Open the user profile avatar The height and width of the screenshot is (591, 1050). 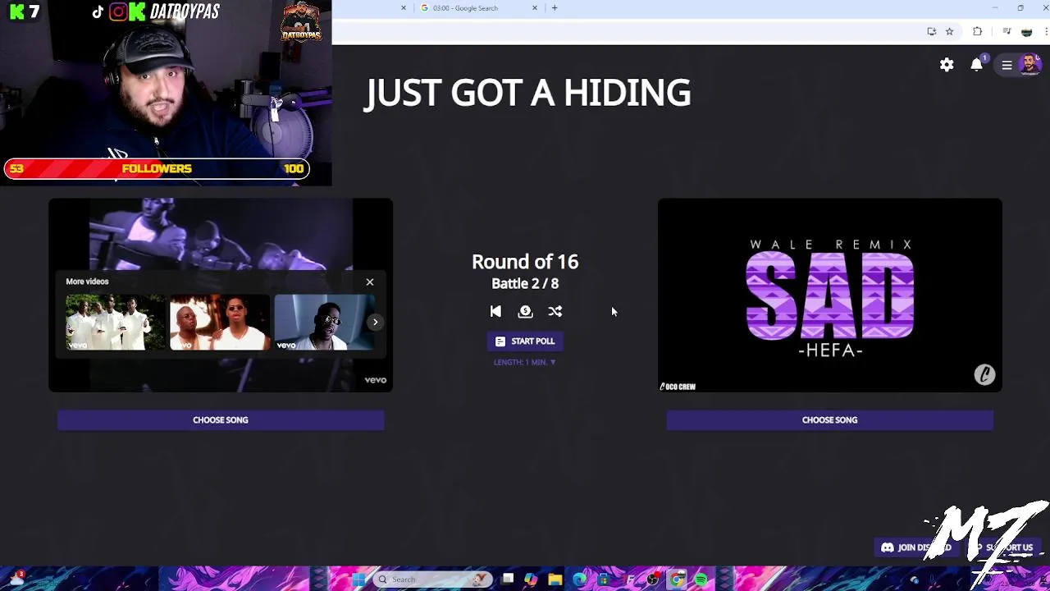point(1029,65)
